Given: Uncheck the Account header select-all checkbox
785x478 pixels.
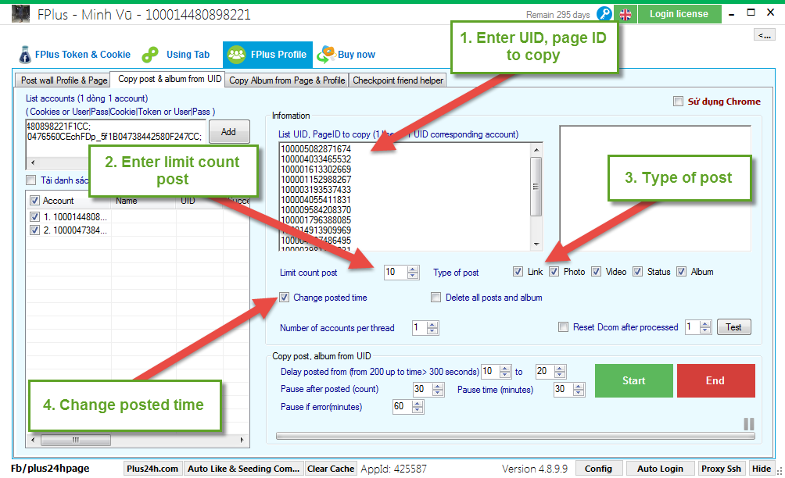Looking at the screenshot, I should (x=34, y=201).
